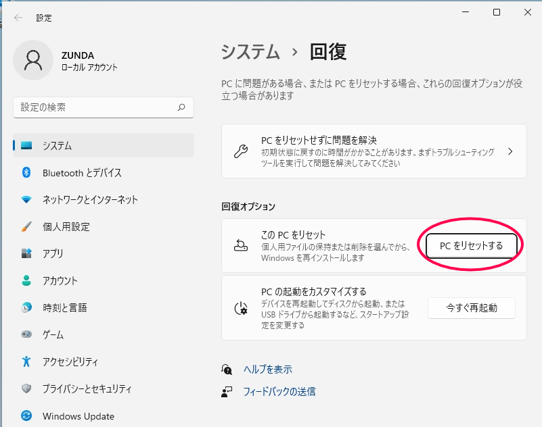Image resolution: width=542 pixels, height=427 pixels.
Task: Click the network Wi-Fi icon
Action: pos(26,199)
